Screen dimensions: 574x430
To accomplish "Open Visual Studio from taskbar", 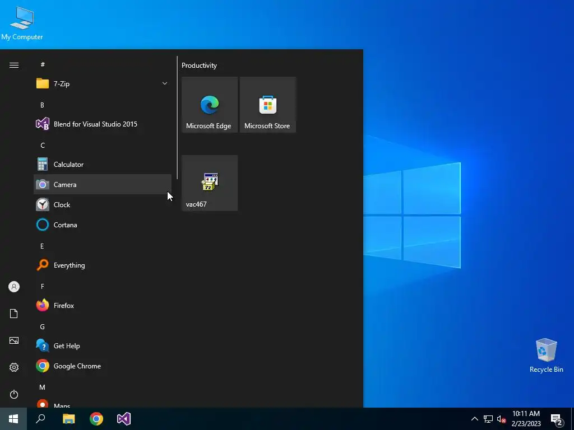I will click(124, 419).
